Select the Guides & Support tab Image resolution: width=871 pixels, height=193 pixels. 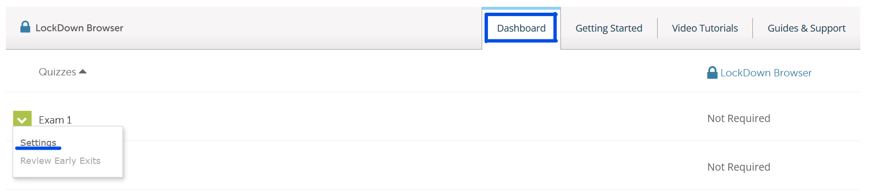(806, 28)
